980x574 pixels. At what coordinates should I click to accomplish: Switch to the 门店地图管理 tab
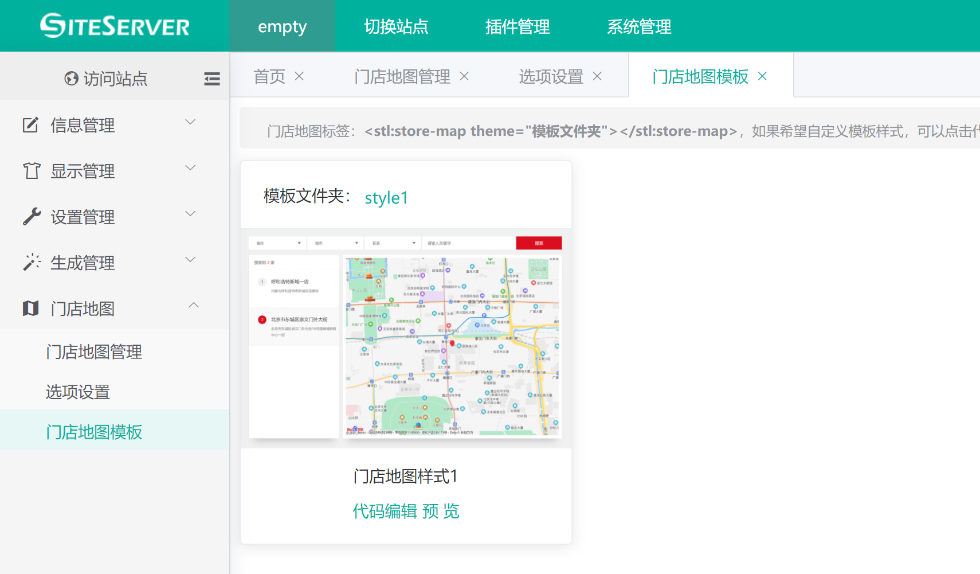[x=402, y=76]
